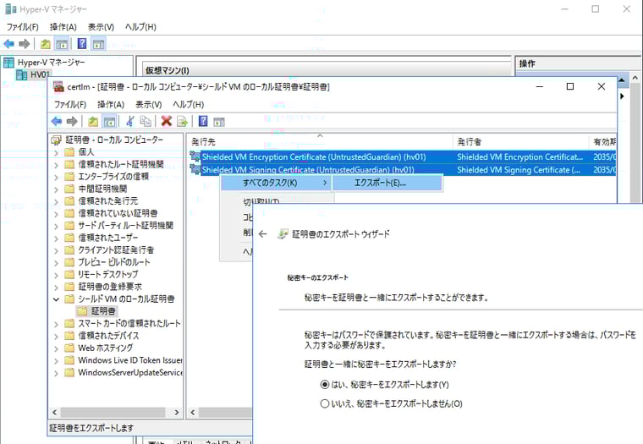Click Cut scissors icon in certlm toolbar
This screenshot has height=444, width=643.
pos(130,121)
